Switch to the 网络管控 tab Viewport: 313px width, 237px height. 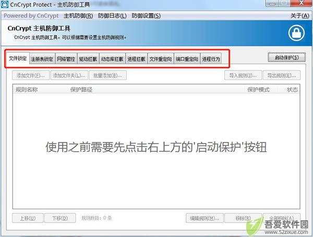[66, 59]
